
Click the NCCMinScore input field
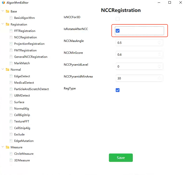(139, 55)
